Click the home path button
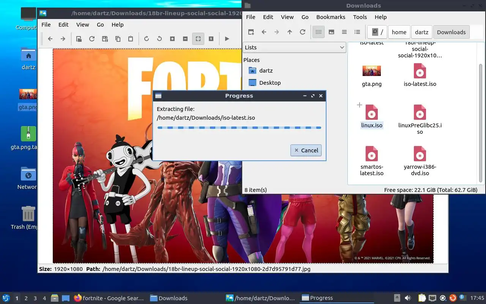Screen dimensions: 486x304 point(399,32)
